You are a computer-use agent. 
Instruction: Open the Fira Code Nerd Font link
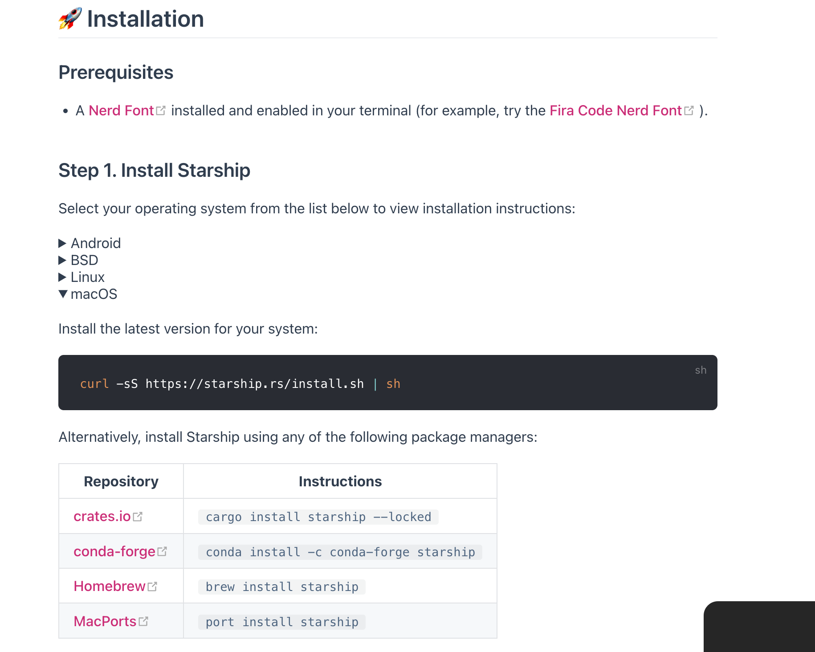click(615, 110)
